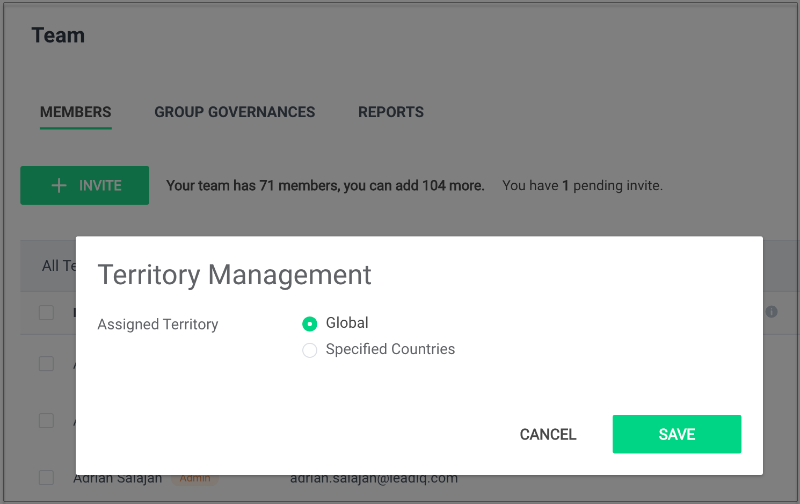Click the 1 pending invite text
Screen dimensions: 800x504
(x=583, y=185)
